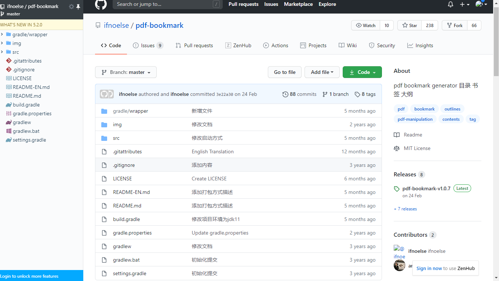
Task: Pin the Octotree sidebar
Action: pyautogui.click(x=78, y=7)
